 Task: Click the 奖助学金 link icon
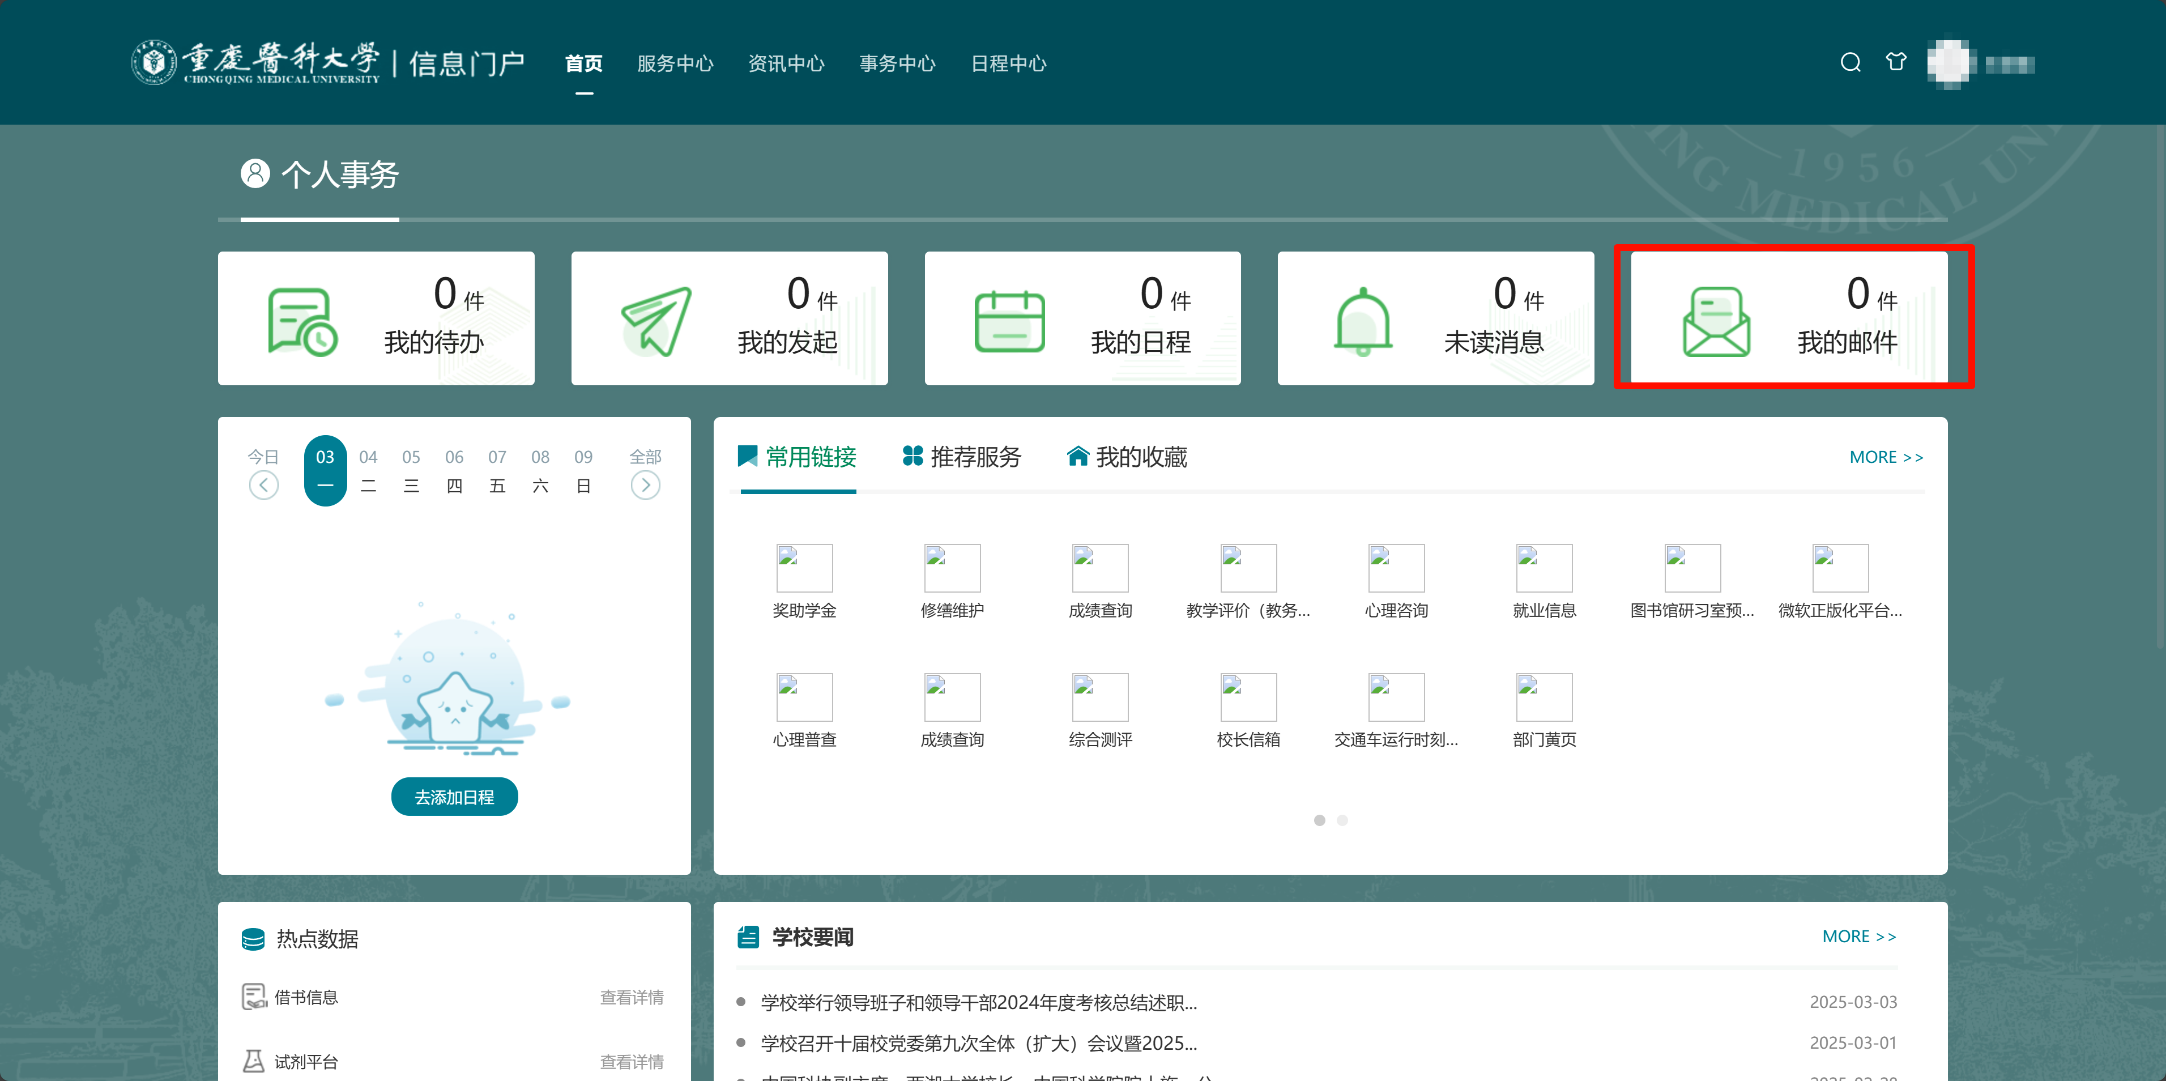[x=804, y=568]
